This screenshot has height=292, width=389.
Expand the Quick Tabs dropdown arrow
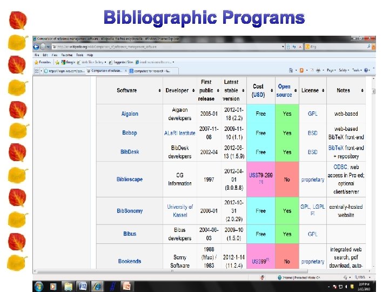[x=41, y=71]
